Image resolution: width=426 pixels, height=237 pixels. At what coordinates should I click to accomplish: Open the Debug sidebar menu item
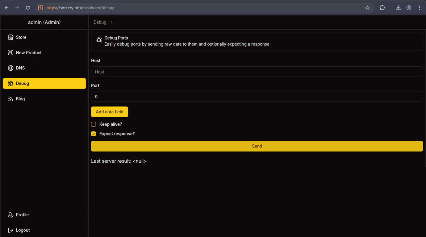(x=44, y=84)
